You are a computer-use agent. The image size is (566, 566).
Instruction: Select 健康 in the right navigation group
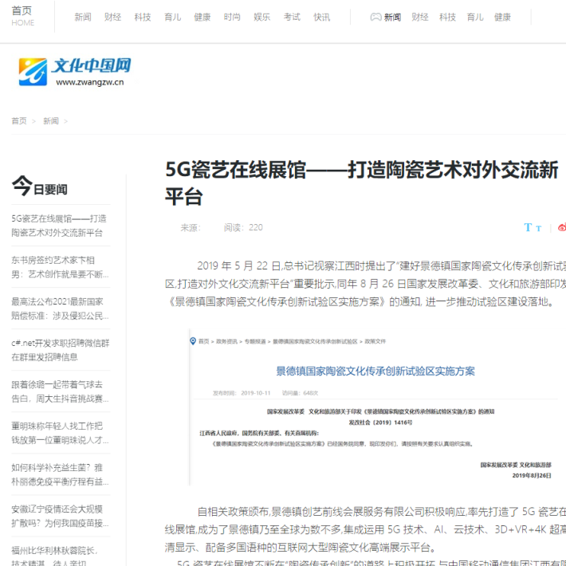point(502,17)
